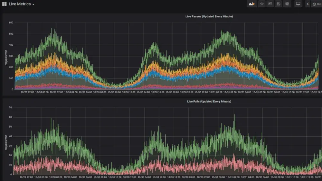Save the dashboard with disk icon
This screenshot has height=181, width=322.
click(279, 4)
